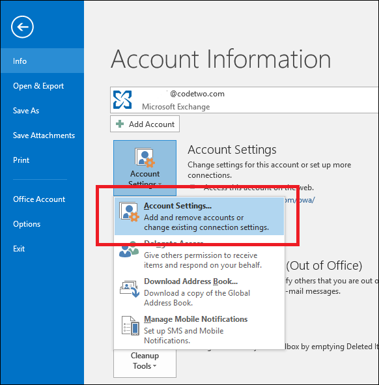Open the @codetwo.com account dropdown
The image size is (379, 385).
click(x=244, y=100)
